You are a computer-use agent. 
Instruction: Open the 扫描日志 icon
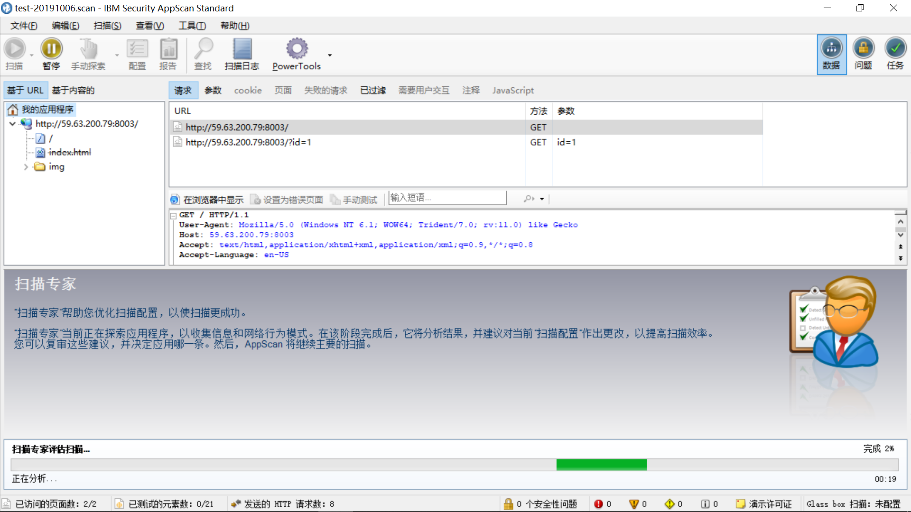point(242,54)
